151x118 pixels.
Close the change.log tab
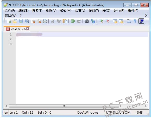pyautogui.click(x=28, y=29)
